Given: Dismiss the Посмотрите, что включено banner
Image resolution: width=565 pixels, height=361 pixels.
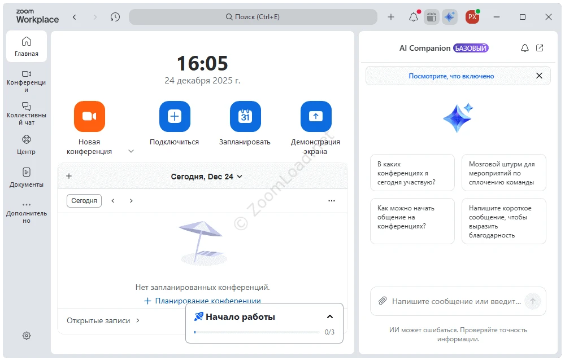Looking at the screenshot, I should tap(539, 76).
